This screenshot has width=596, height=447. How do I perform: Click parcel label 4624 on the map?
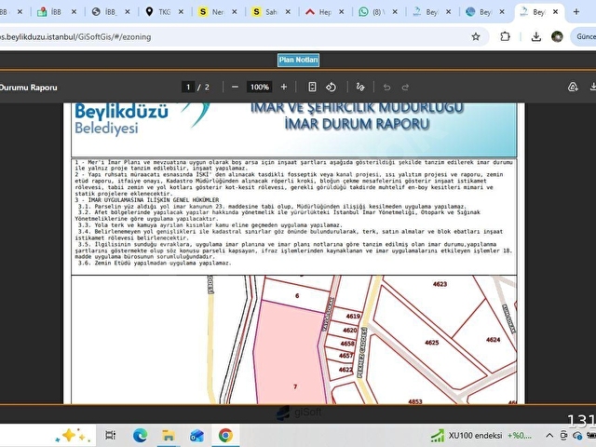pyautogui.click(x=493, y=340)
